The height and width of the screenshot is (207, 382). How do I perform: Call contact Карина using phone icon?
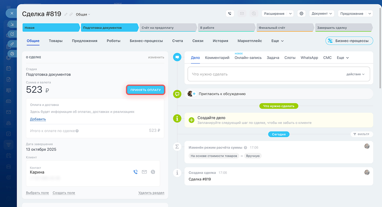135,172
